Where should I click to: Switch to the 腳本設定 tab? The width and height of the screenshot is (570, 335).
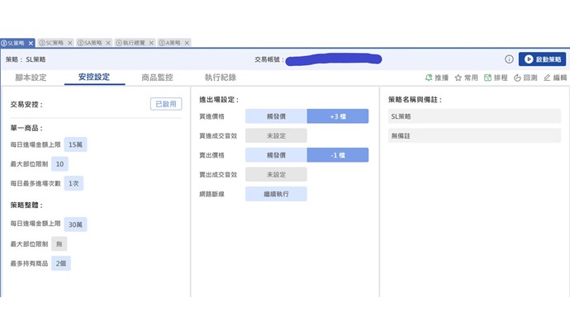[31, 78]
